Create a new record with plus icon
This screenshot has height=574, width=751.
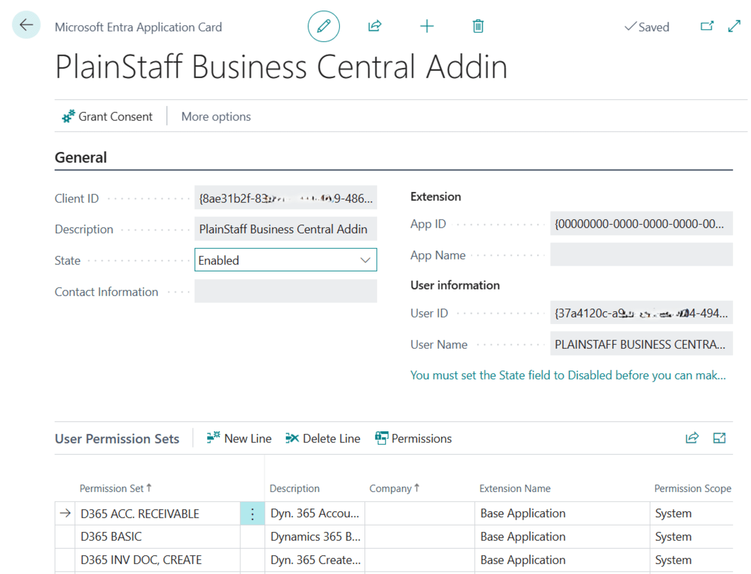427,26
